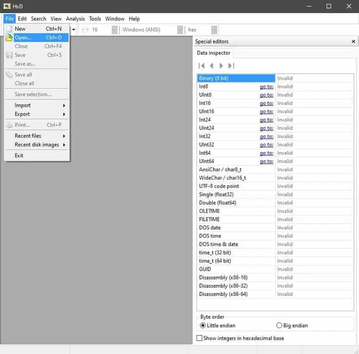The width and height of the screenshot is (359, 354).
Task: Expand the Import submenu
Action: point(36,105)
